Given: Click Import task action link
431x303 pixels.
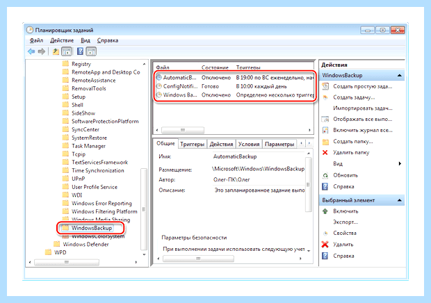Looking at the screenshot, I should [363, 108].
